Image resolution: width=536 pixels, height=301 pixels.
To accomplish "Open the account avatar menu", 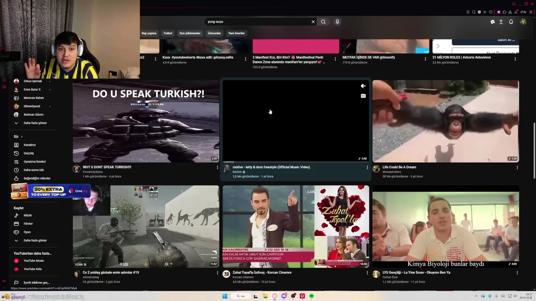I will tap(523, 22).
